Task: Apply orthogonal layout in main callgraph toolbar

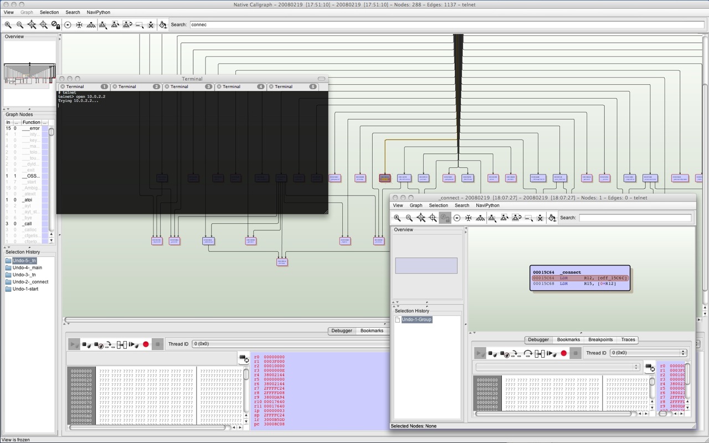Action: [x=79, y=24]
